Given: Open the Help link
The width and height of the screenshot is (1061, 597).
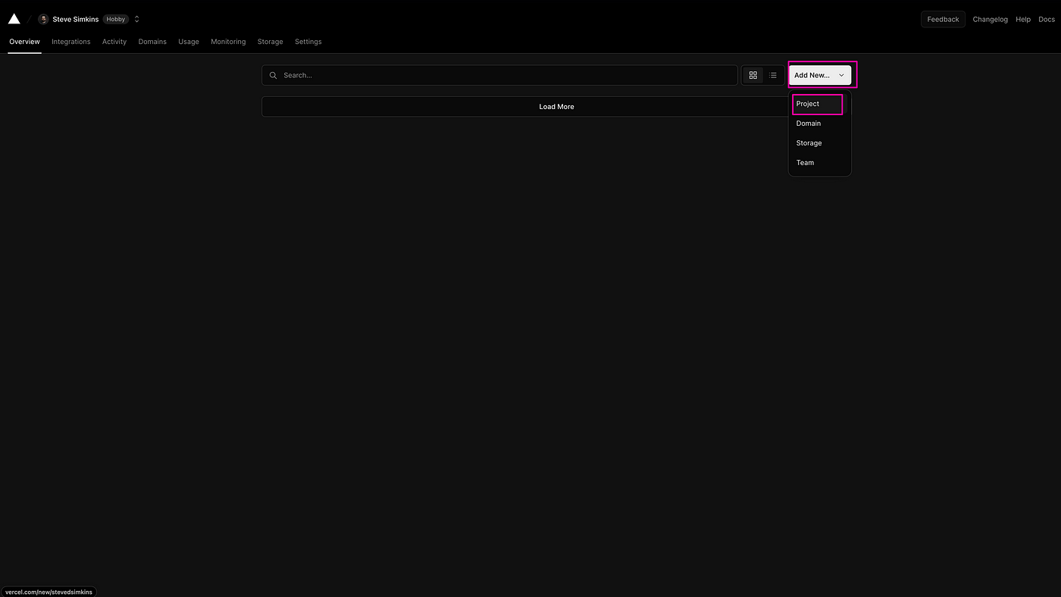Looking at the screenshot, I should pos(1023,19).
